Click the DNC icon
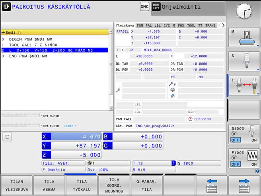261x196 pixels. (144, 7)
